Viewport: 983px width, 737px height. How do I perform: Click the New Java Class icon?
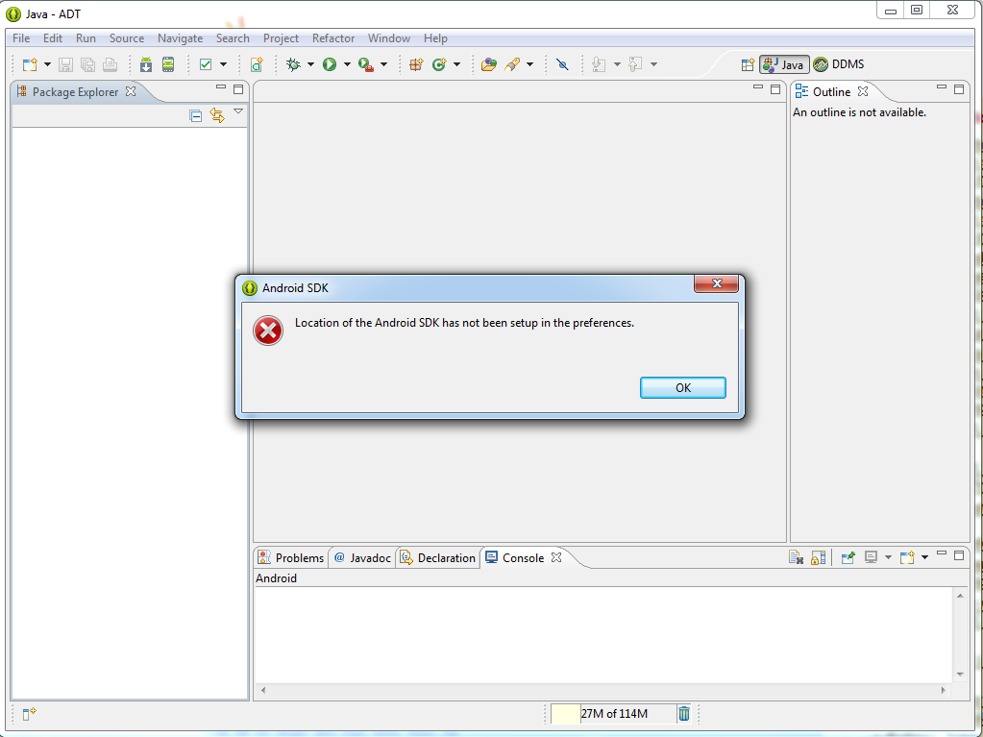click(x=439, y=64)
